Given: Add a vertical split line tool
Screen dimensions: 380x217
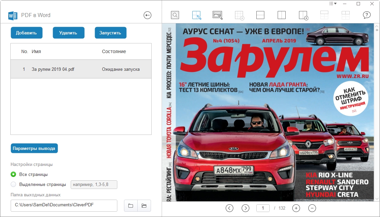Looking at the screenshot, I should [x=282, y=15].
